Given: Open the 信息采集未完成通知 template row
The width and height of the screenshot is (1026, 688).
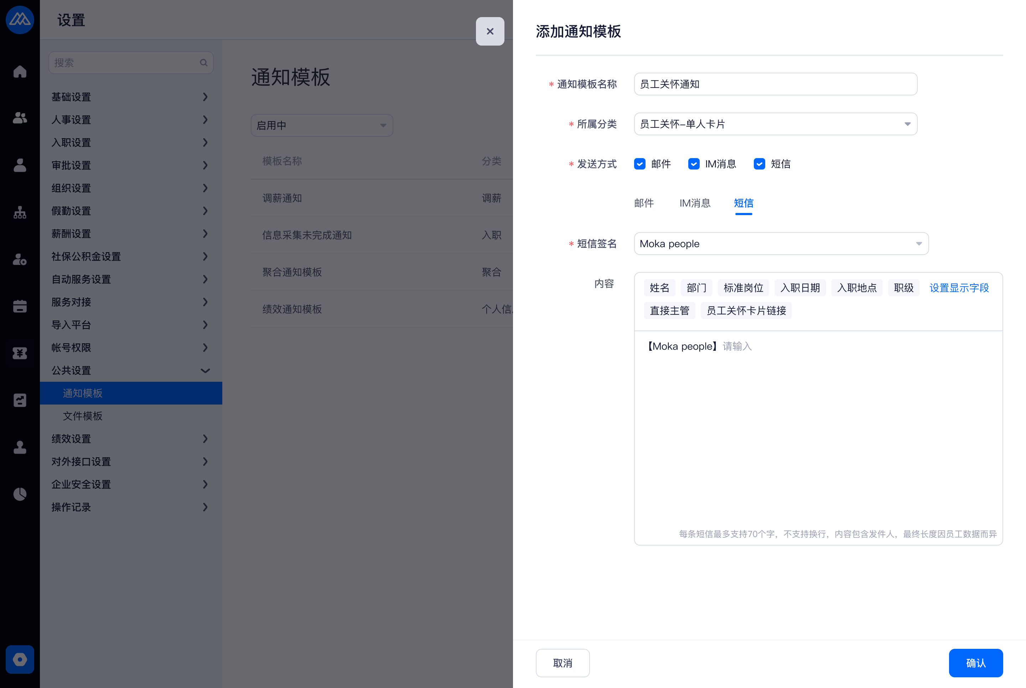Looking at the screenshot, I should [382, 235].
